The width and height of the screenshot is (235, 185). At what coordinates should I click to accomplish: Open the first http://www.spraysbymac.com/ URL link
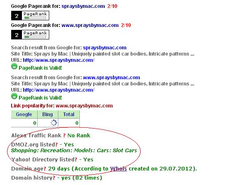59,60
